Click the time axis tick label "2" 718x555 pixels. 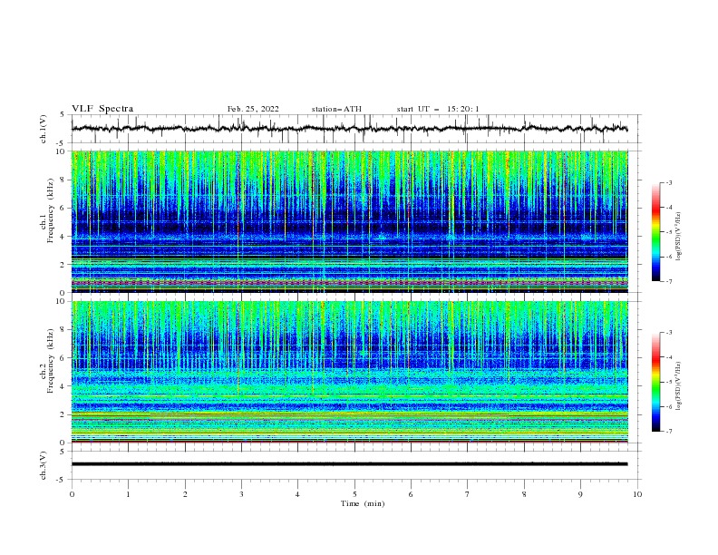(x=185, y=494)
